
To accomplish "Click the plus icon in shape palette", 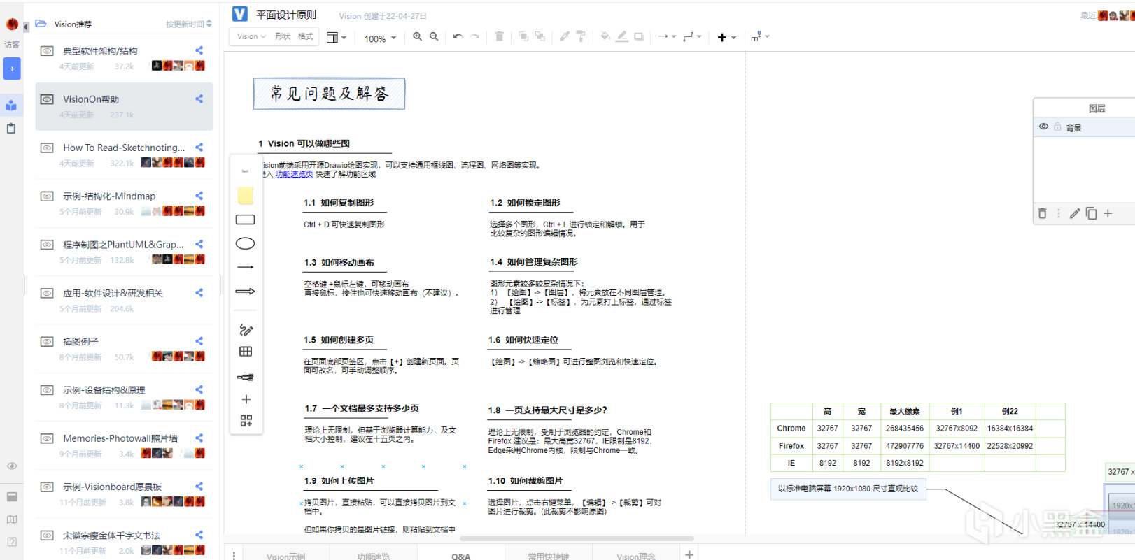I will click(x=246, y=399).
